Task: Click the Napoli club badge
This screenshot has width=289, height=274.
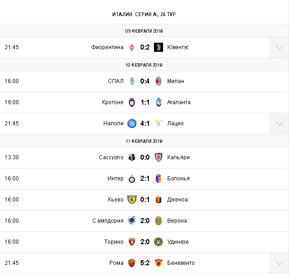Action: [x=132, y=123]
